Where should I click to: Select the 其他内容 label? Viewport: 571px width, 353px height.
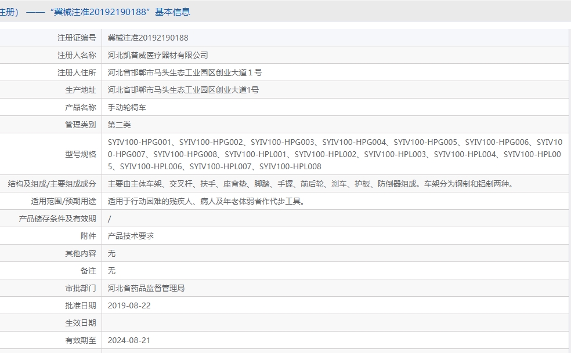81,254
